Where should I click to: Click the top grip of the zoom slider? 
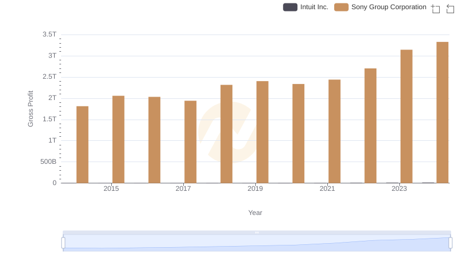[x=256, y=232]
